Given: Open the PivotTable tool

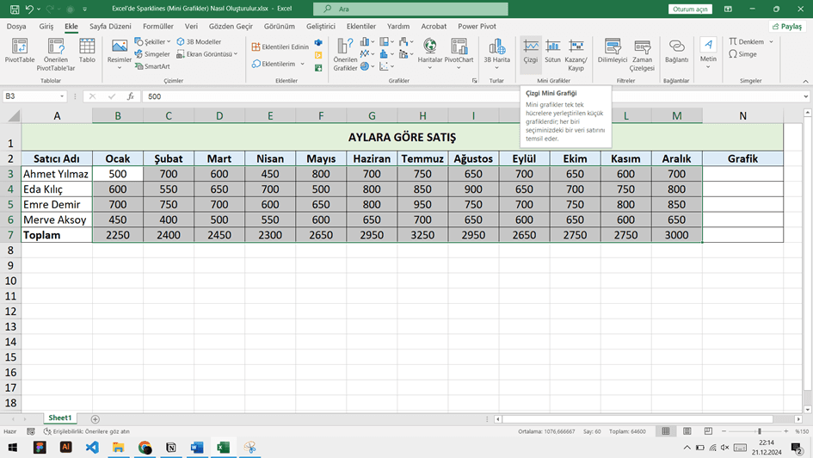Looking at the screenshot, I should [x=19, y=52].
